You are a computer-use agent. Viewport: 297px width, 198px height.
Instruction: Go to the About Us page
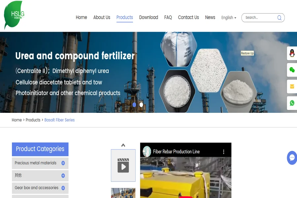click(102, 17)
